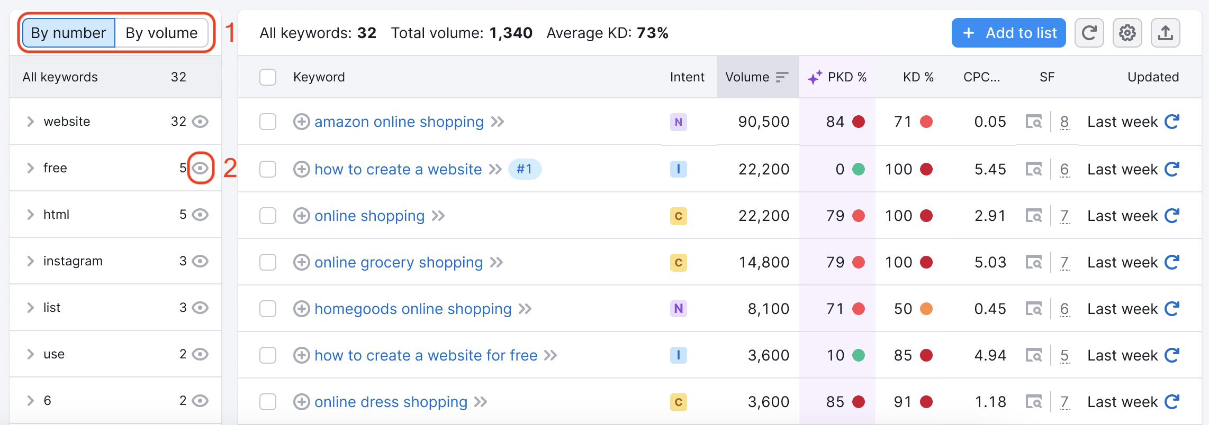Click the Volume column sort icon
Screen dimensions: 1209x425
coord(782,77)
